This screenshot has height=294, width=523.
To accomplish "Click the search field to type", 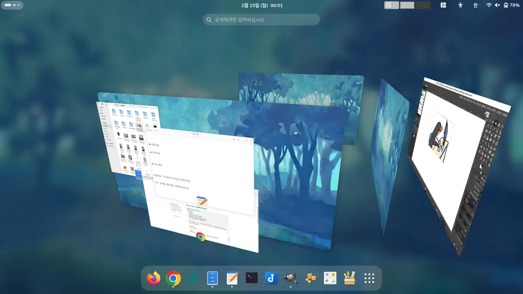I will [261, 20].
